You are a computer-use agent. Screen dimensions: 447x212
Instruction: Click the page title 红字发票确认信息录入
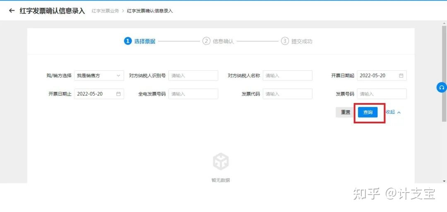coord(52,11)
